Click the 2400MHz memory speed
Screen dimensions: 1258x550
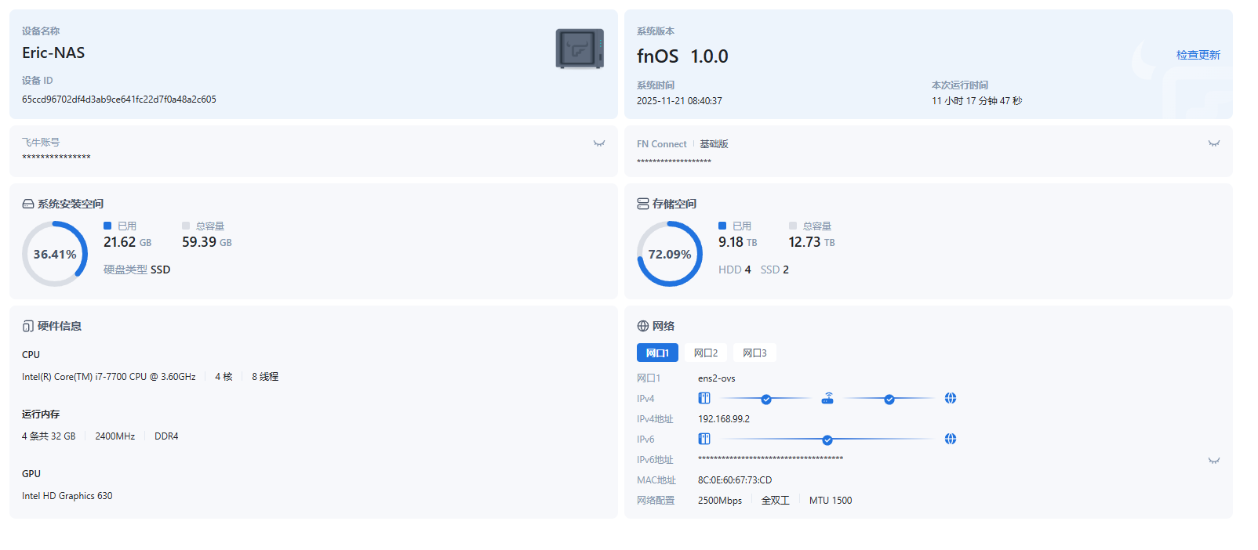(115, 436)
